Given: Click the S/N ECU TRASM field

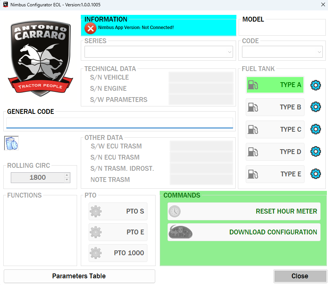Looking at the screenshot, I should [201, 157].
